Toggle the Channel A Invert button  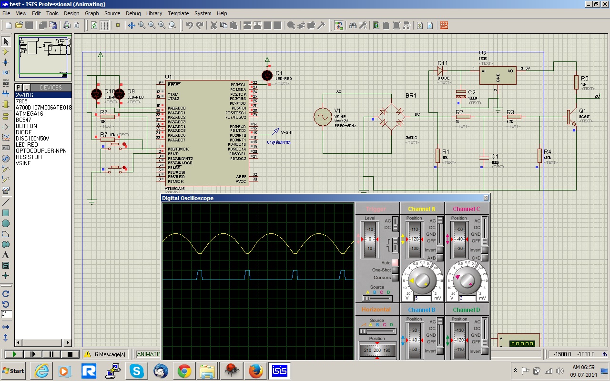(x=440, y=250)
